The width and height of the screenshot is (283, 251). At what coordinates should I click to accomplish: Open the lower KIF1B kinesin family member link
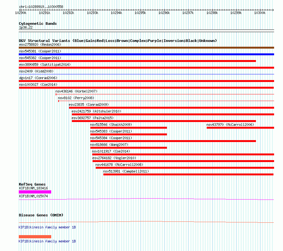(47, 241)
